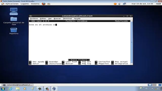Screen dimensions: 162x91
Task: Click the scrollbar down arrow in terminal
Action: 132,64
